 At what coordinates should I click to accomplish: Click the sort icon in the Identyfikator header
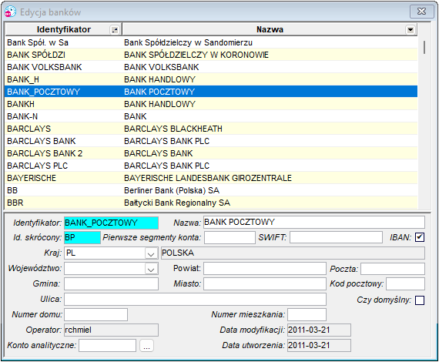coord(115,30)
